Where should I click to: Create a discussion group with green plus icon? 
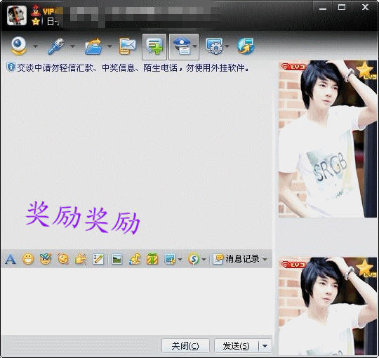click(x=154, y=46)
